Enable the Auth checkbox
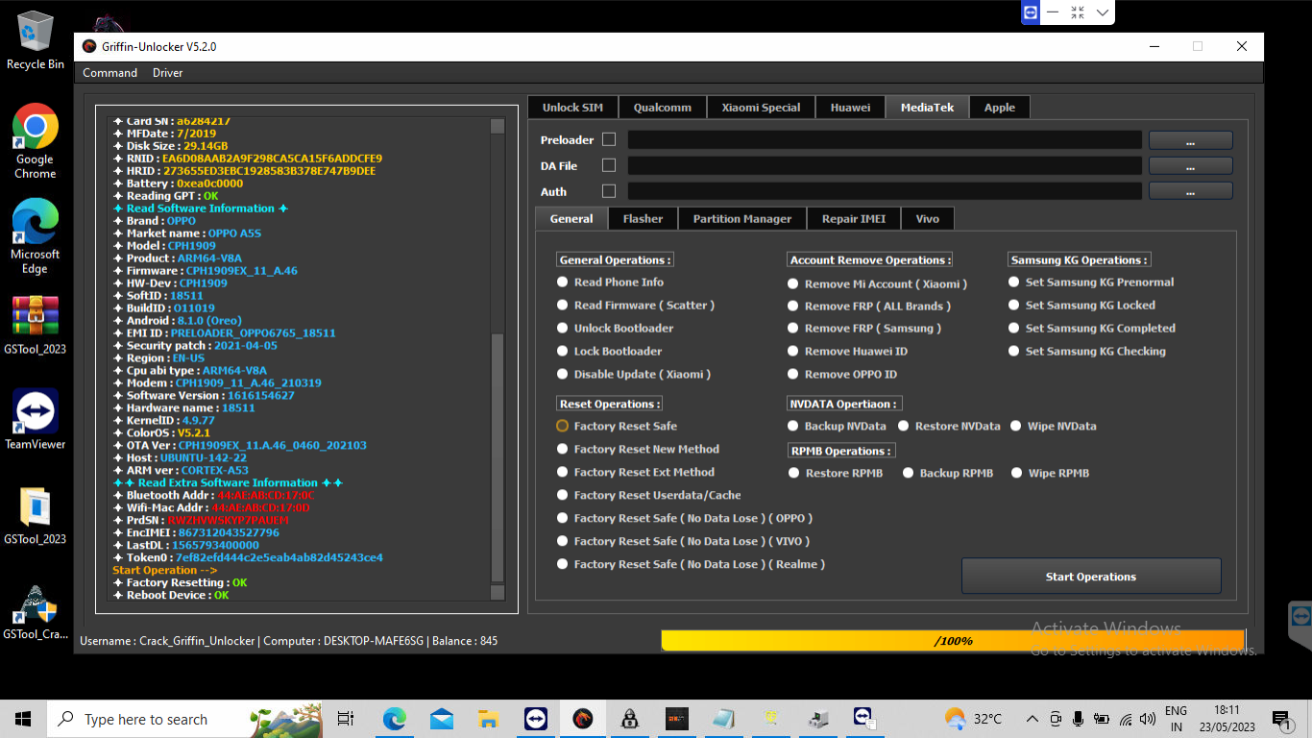Image resolution: width=1312 pixels, height=738 pixels. tap(609, 191)
